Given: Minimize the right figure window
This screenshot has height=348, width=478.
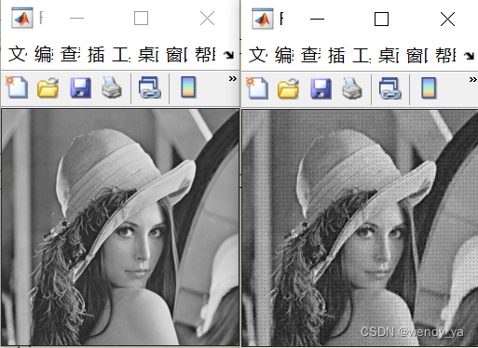Looking at the screenshot, I should pos(317,19).
